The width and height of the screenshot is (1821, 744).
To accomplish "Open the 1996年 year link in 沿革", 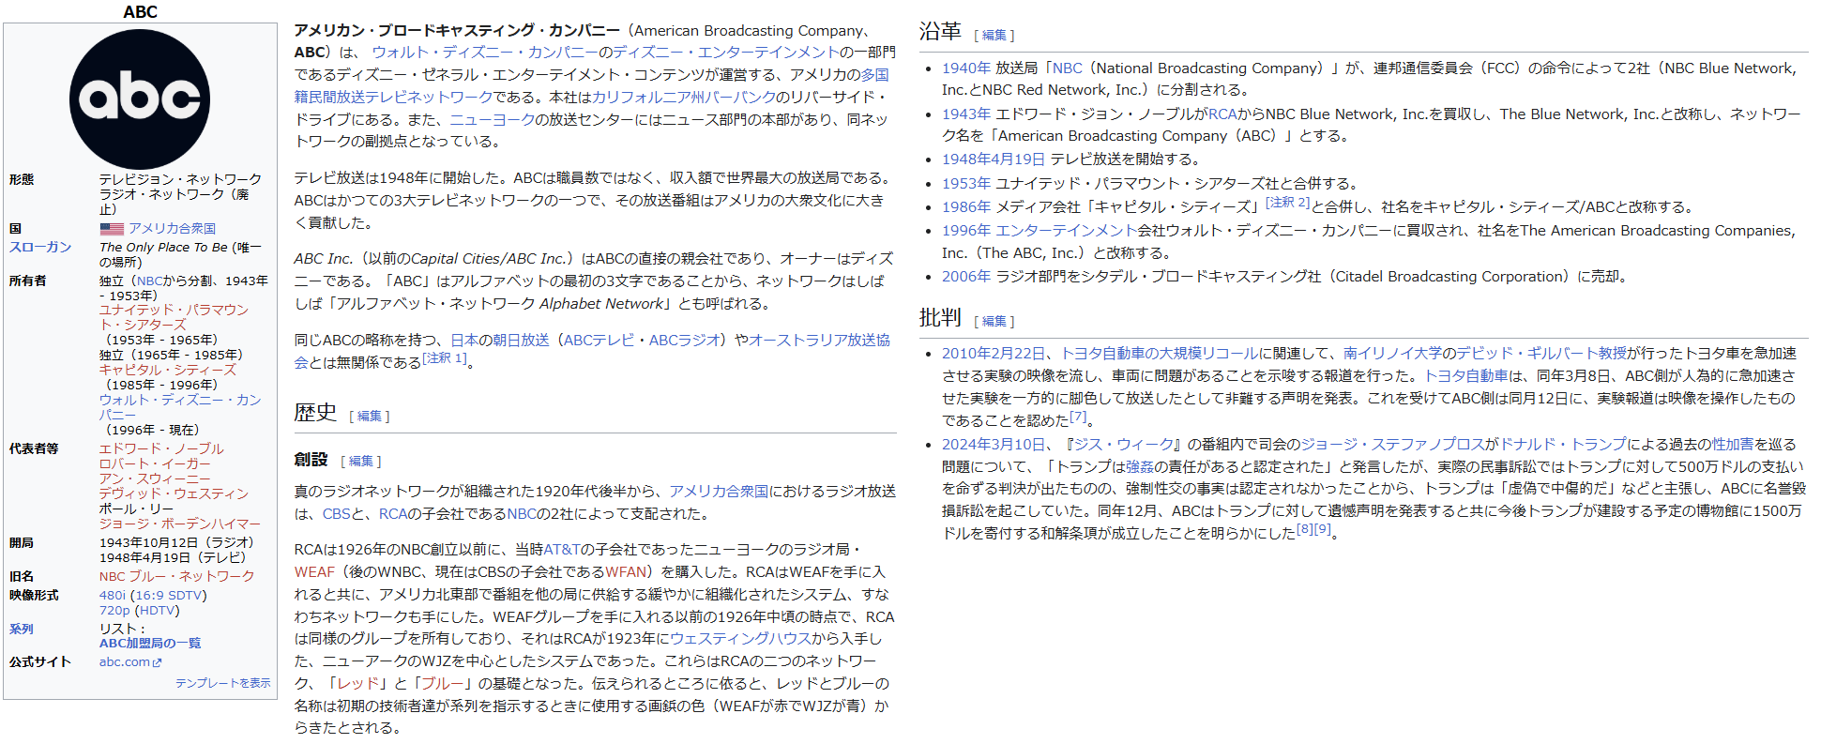I will pos(966,230).
